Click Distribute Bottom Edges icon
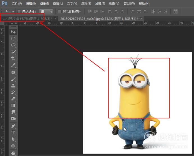The image size is (194, 156). (145, 12)
